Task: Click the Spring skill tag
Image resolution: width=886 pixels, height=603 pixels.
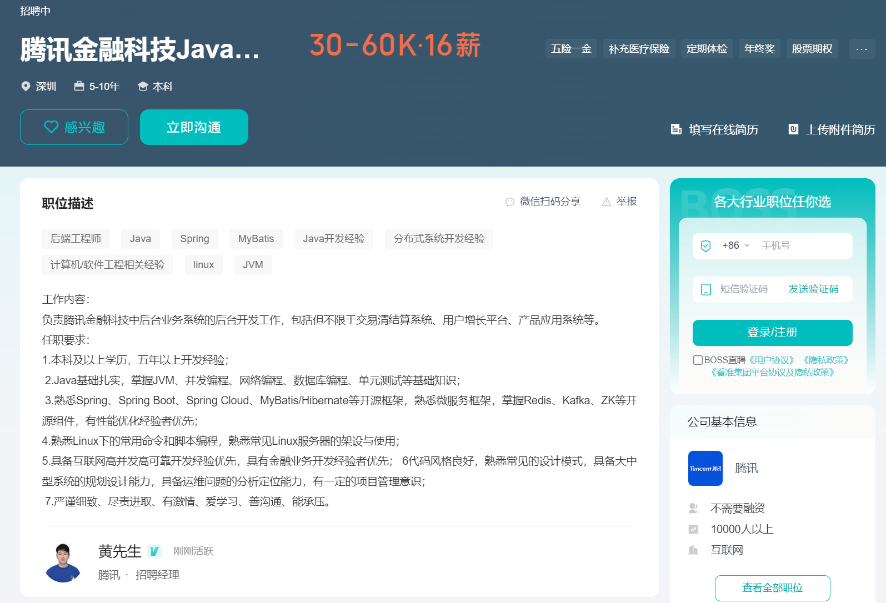Action: 194,239
